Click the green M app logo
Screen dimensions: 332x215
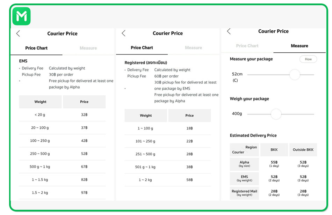point(21,16)
